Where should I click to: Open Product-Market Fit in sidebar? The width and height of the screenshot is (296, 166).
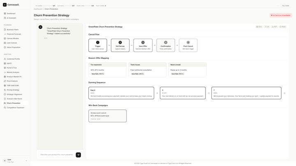point(15,77)
